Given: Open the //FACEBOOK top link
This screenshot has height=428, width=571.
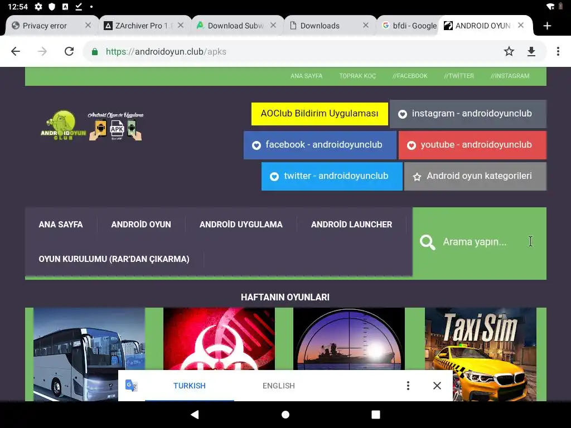Looking at the screenshot, I should pyautogui.click(x=410, y=76).
